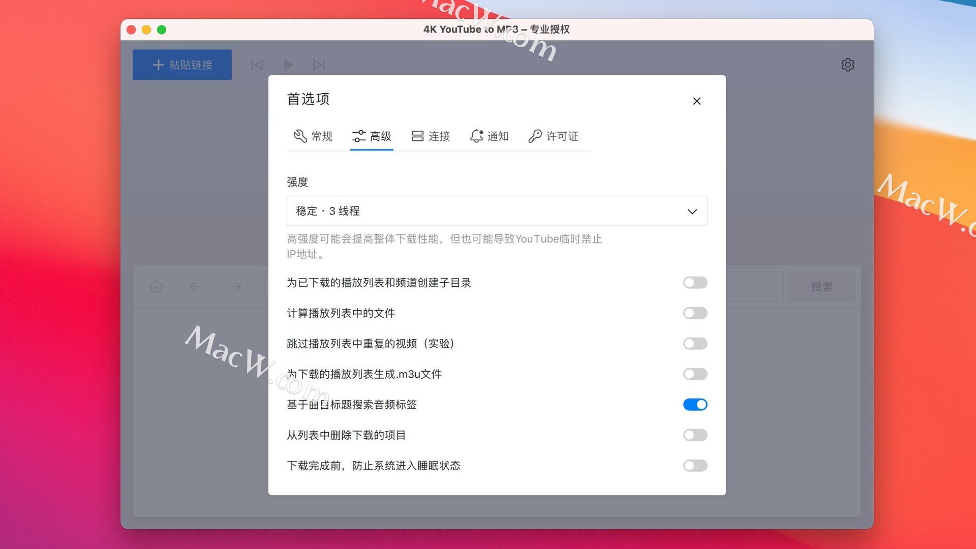Click the 搜索 search button

point(821,287)
